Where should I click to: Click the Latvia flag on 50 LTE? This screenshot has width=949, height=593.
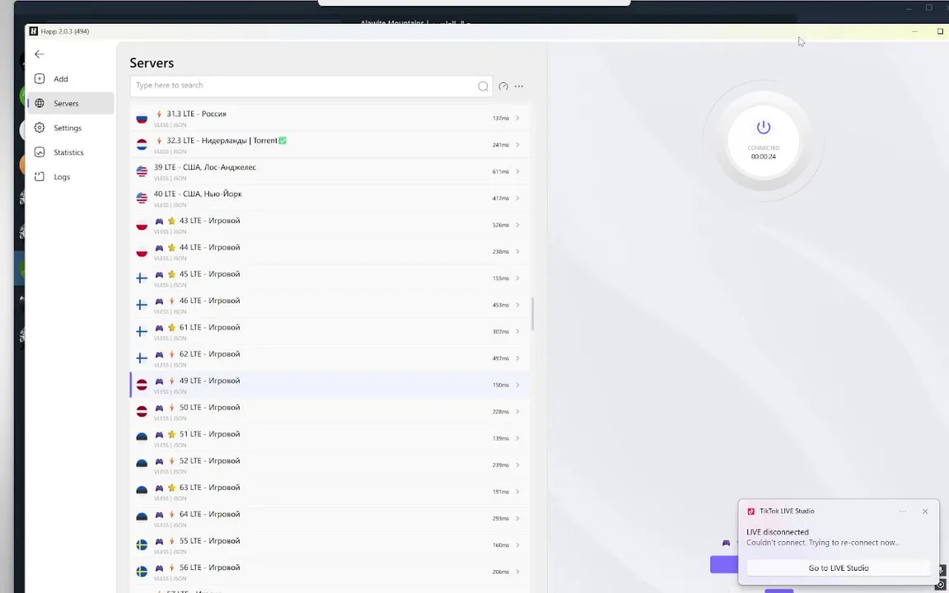click(142, 412)
